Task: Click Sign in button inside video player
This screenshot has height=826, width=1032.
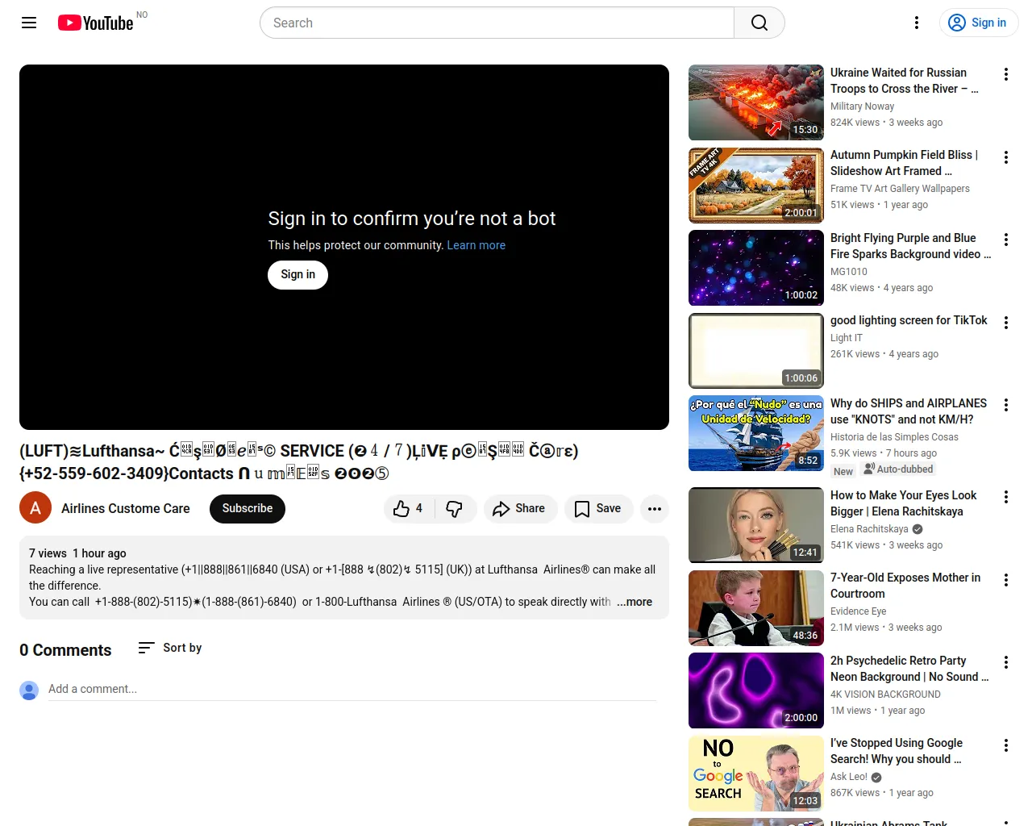Action: click(298, 275)
